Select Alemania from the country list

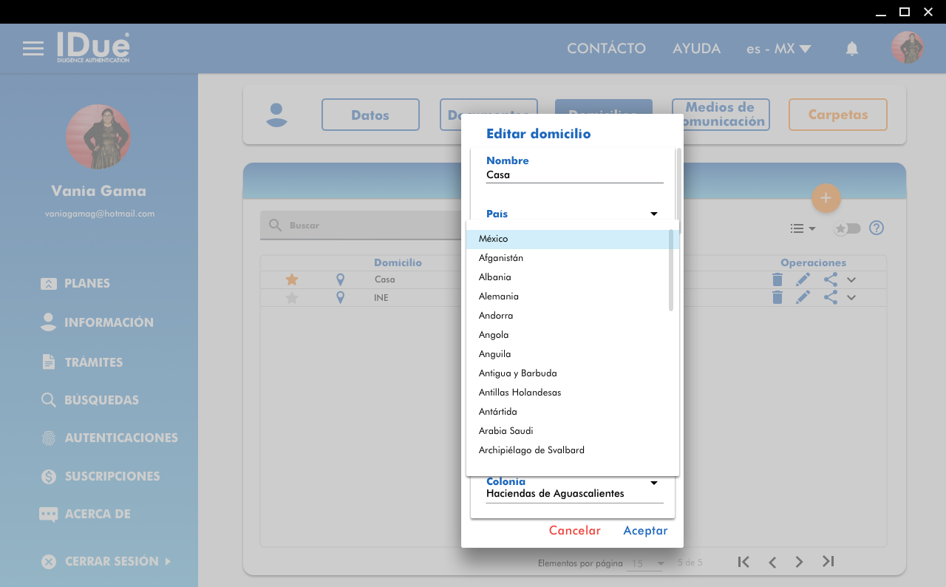(x=499, y=296)
